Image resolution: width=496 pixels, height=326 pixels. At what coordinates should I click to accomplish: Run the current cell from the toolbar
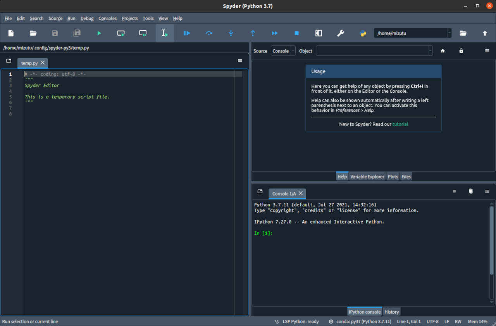121,33
